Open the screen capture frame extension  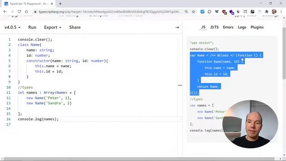click(x=245, y=12)
